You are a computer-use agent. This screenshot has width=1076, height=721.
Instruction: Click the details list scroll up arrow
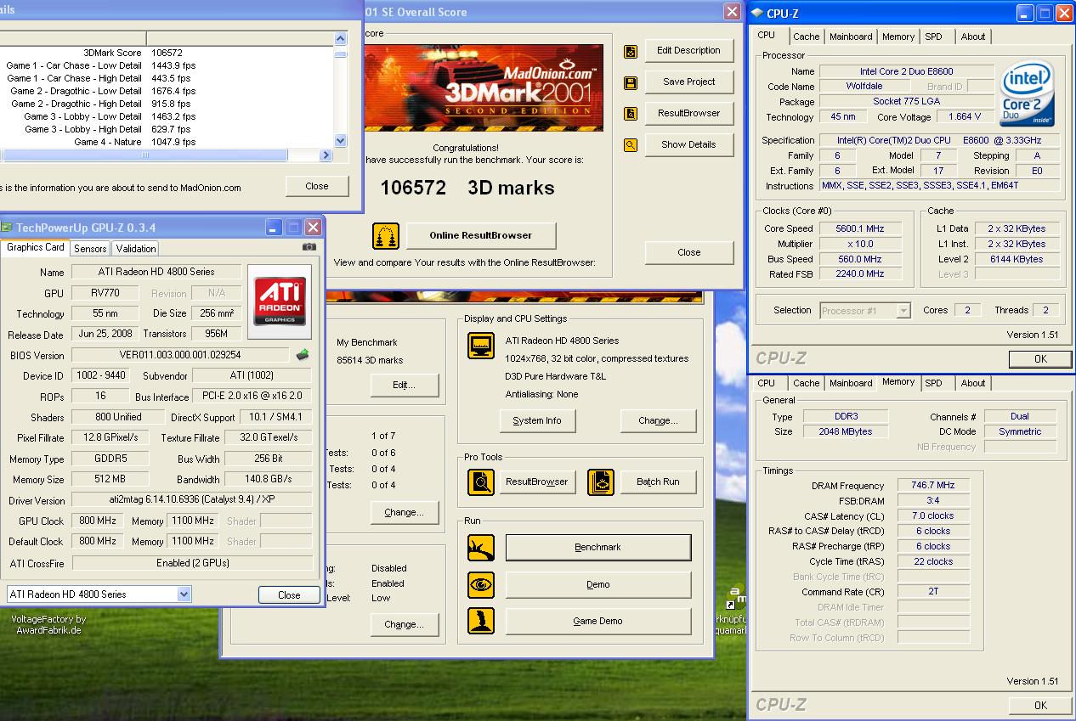click(x=341, y=39)
